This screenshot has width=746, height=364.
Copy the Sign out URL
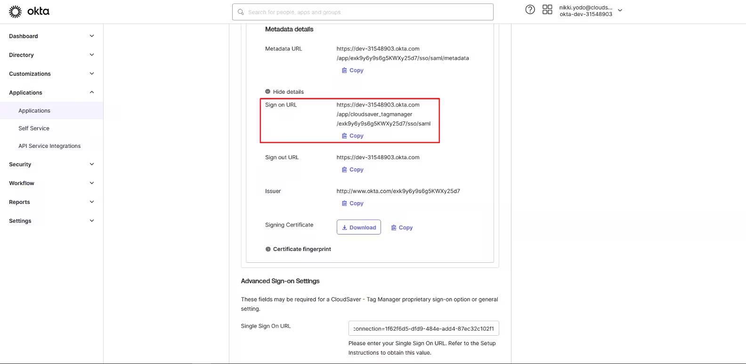pyautogui.click(x=352, y=170)
